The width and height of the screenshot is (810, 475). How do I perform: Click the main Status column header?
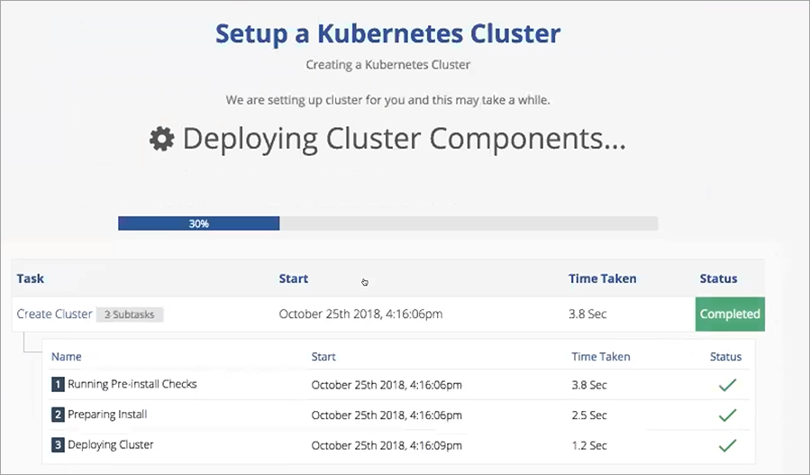[x=718, y=279]
